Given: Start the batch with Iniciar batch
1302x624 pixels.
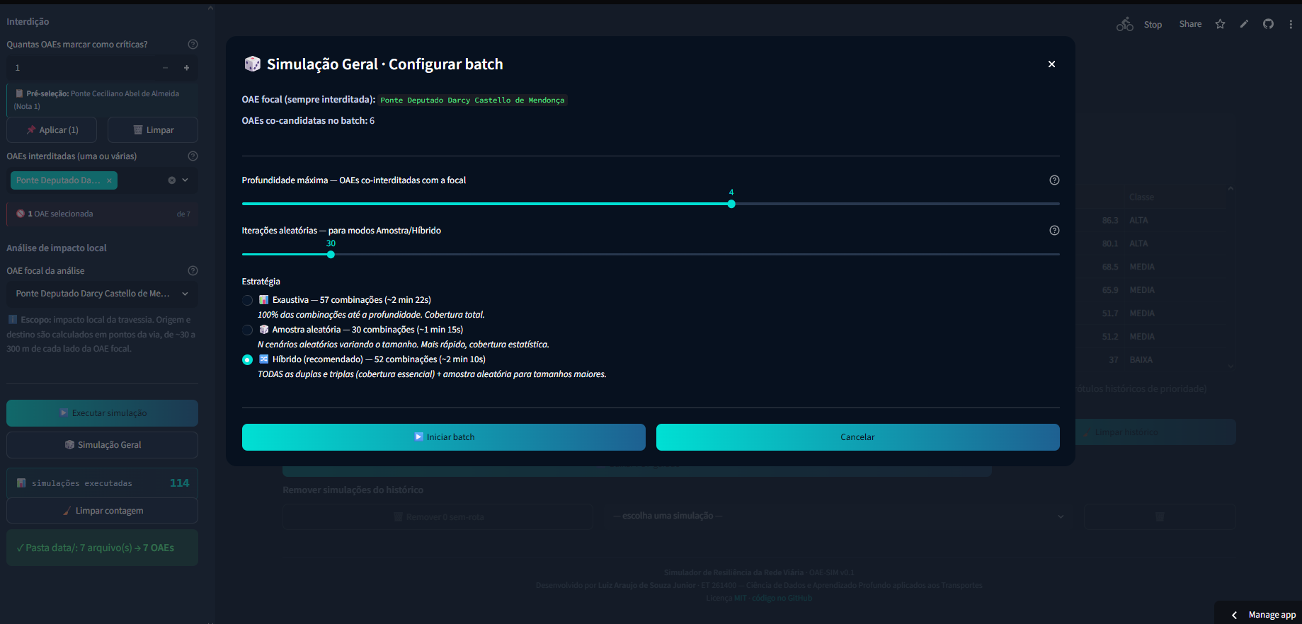Looking at the screenshot, I should (x=443, y=437).
